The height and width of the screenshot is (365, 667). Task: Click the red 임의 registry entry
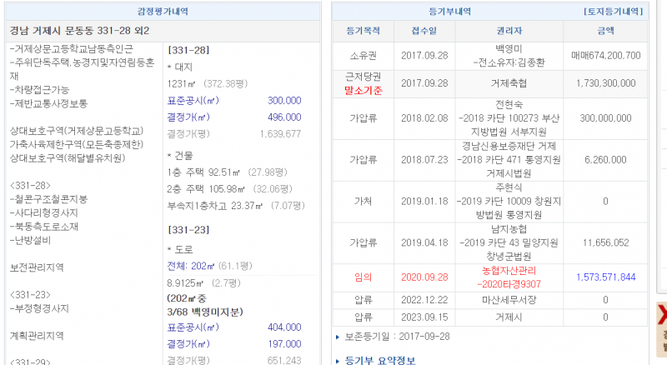[x=363, y=277]
